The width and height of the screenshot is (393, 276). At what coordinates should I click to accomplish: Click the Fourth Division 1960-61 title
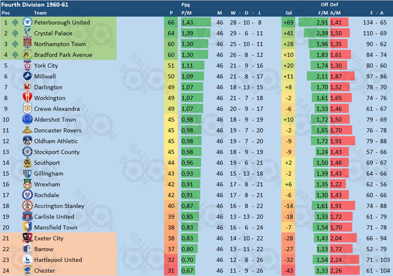tap(35, 5)
